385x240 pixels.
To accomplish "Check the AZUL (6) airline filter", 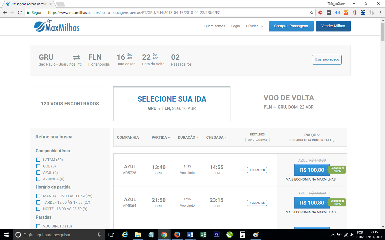I will (38, 173).
